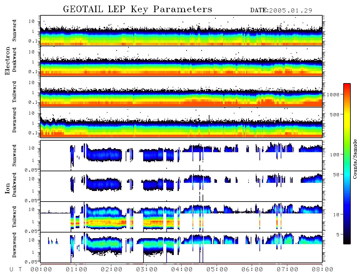Image resolution: width=357 pixels, height=275 pixels.
Task: Click the 'Ion' group axis label
Action: point(8,188)
